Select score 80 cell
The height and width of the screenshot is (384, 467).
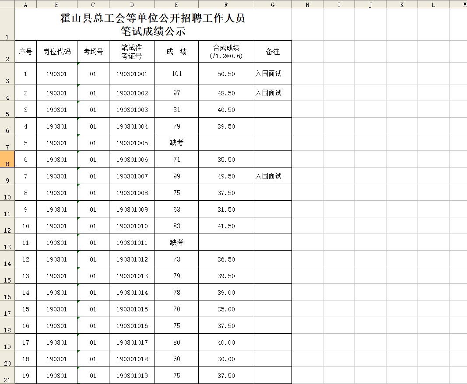coord(177,342)
